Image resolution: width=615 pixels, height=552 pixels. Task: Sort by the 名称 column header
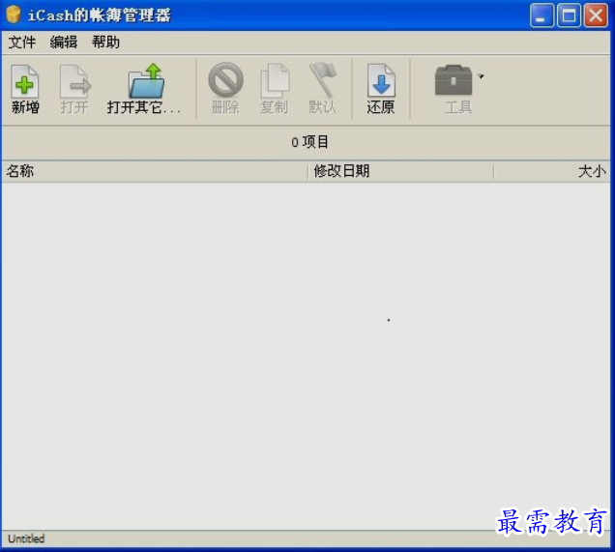(155, 171)
